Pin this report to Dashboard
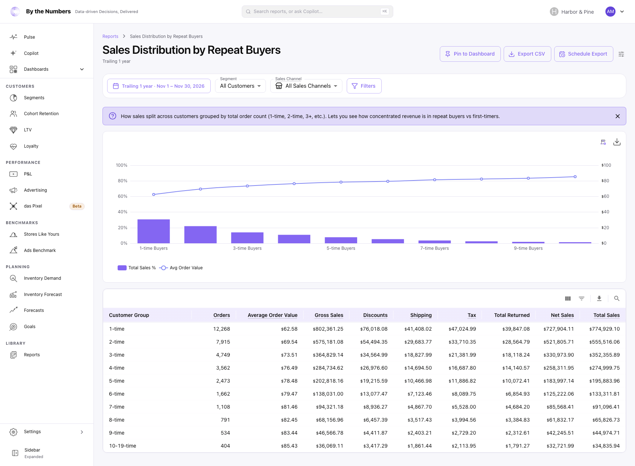The width and height of the screenshot is (635, 466). point(470,54)
